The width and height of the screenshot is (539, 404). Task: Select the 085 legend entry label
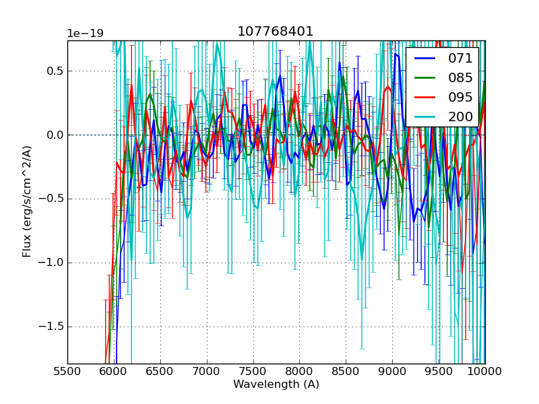point(460,77)
